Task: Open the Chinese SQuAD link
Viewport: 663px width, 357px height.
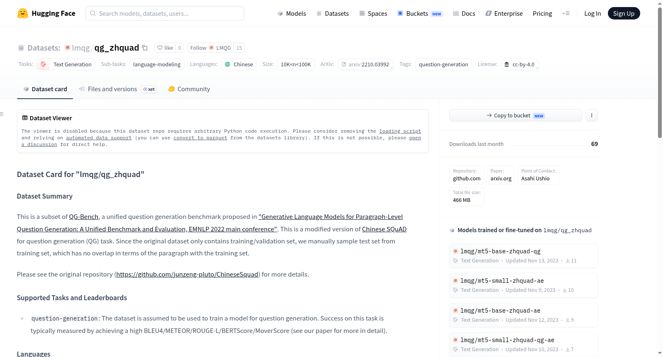Action: pyautogui.click(x=384, y=229)
